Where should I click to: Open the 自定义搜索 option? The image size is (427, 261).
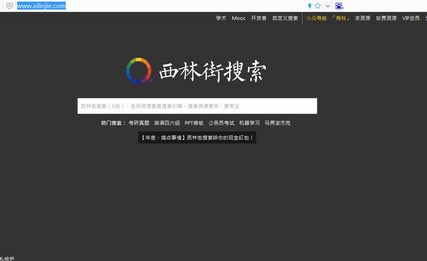285,18
